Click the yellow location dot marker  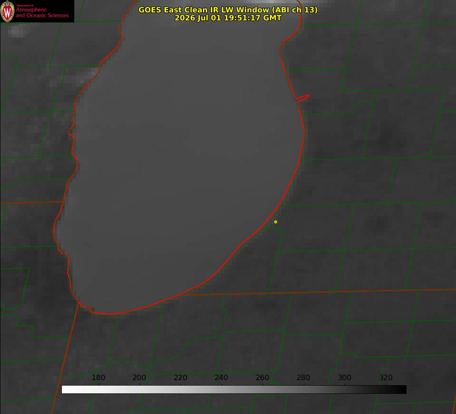click(275, 222)
